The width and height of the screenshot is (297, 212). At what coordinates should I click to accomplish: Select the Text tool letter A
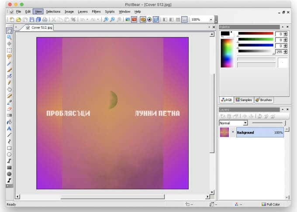tap(9, 129)
